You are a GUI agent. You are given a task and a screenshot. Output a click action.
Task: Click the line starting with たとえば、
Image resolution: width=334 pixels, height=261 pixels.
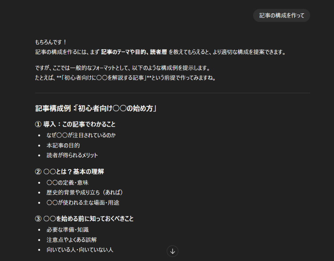pyautogui.click(x=125, y=78)
